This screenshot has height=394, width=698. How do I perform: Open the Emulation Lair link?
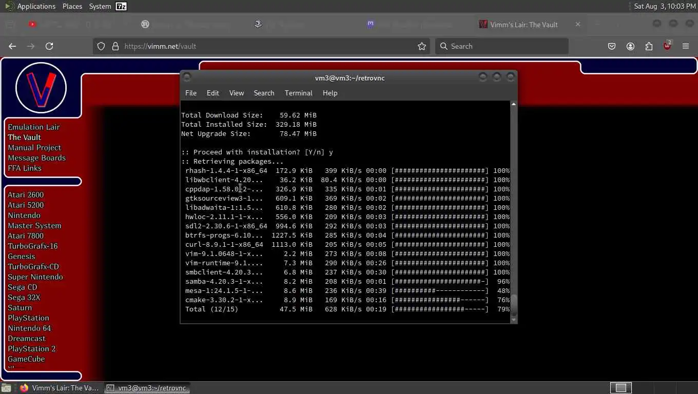(x=33, y=127)
